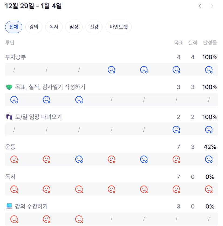Viewport: 223px width, 226px height.
Task: Go to the previous week arrow
Action: (200, 6)
